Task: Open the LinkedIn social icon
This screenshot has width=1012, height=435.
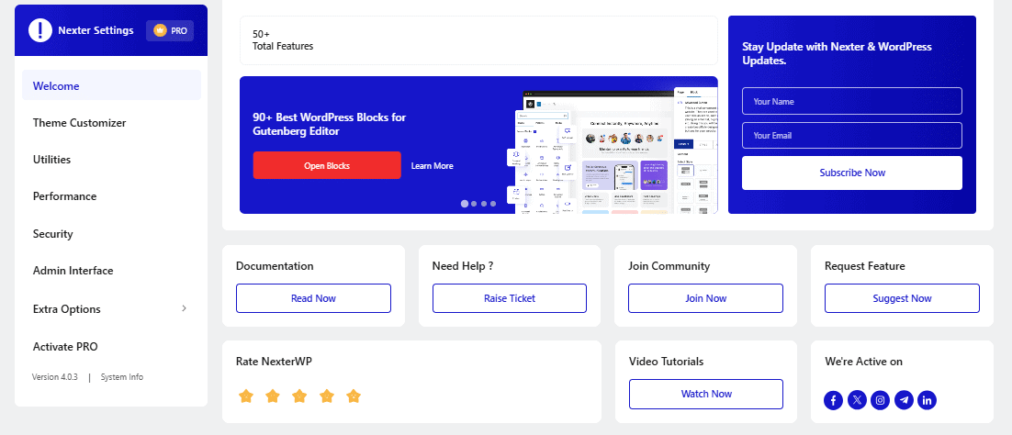Action: click(927, 400)
